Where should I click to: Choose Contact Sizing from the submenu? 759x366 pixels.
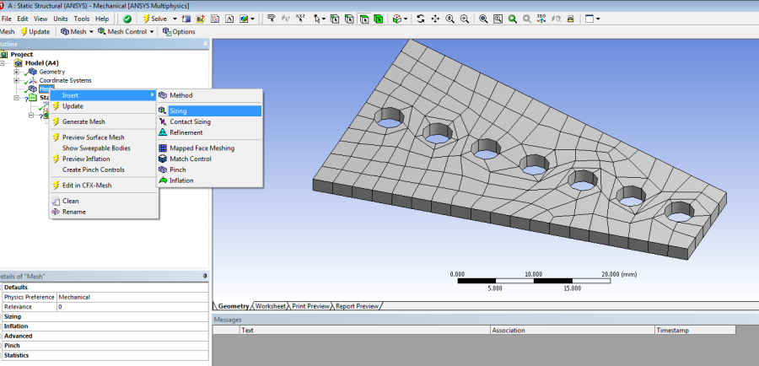pyautogui.click(x=209, y=121)
